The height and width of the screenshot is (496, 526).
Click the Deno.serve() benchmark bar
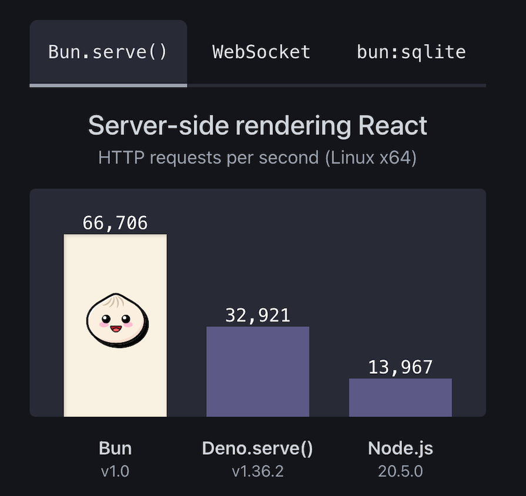click(x=257, y=370)
